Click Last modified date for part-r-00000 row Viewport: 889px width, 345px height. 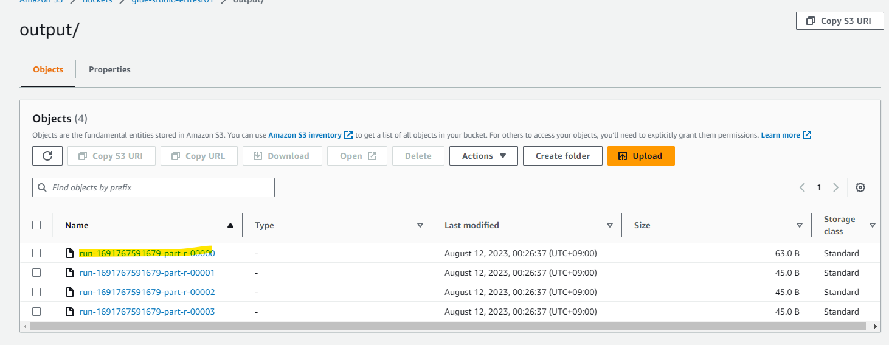(x=521, y=253)
